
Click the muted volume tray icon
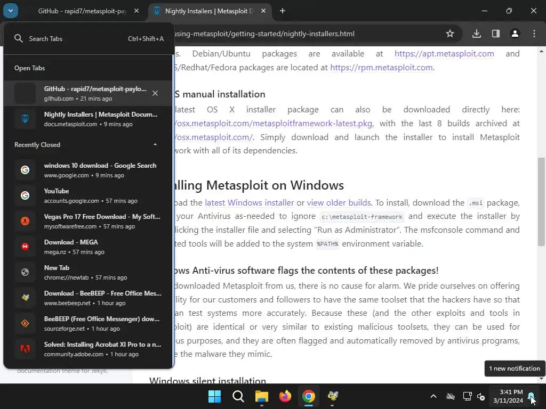481,396
